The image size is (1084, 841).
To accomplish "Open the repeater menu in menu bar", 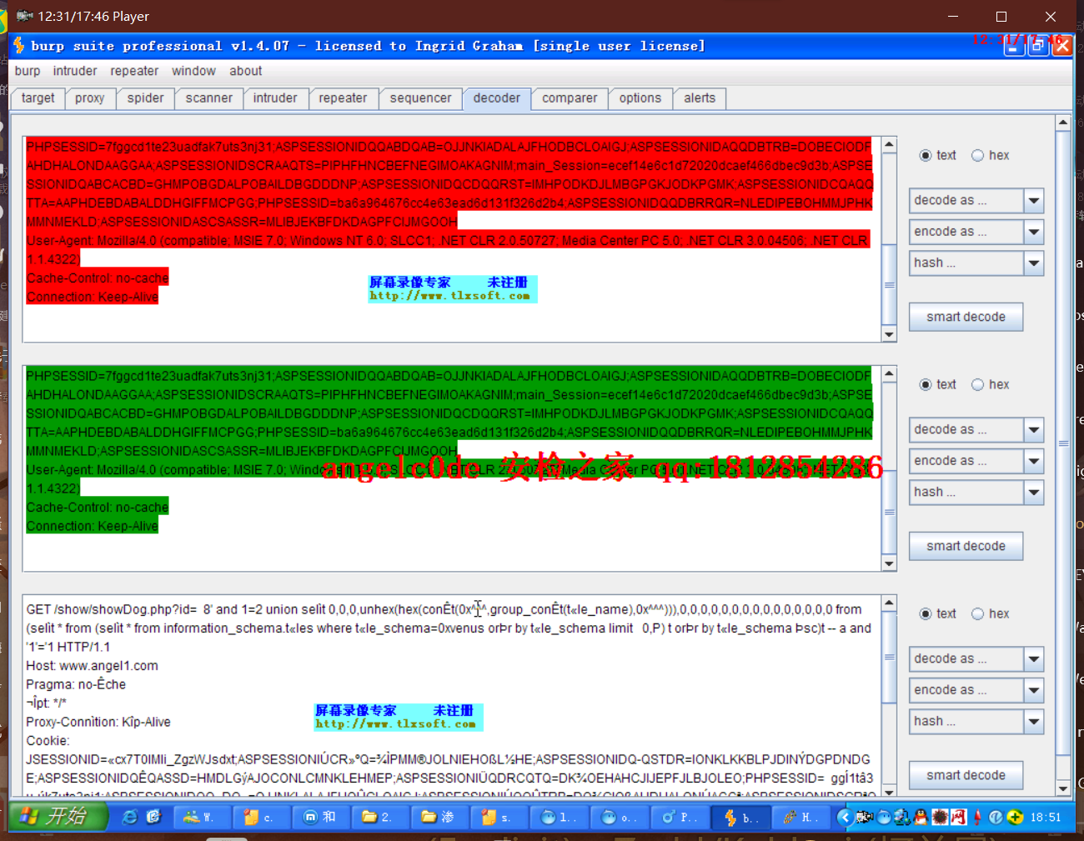I will [134, 71].
